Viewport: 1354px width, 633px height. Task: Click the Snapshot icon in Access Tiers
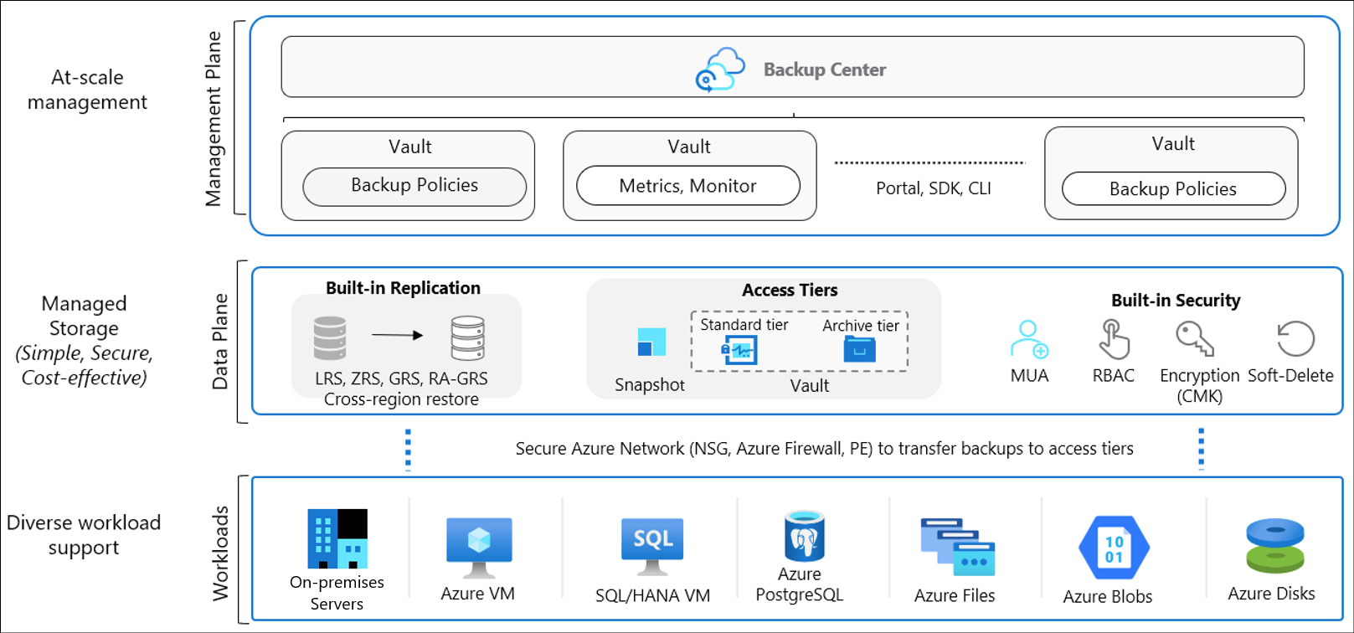click(651, 342)
